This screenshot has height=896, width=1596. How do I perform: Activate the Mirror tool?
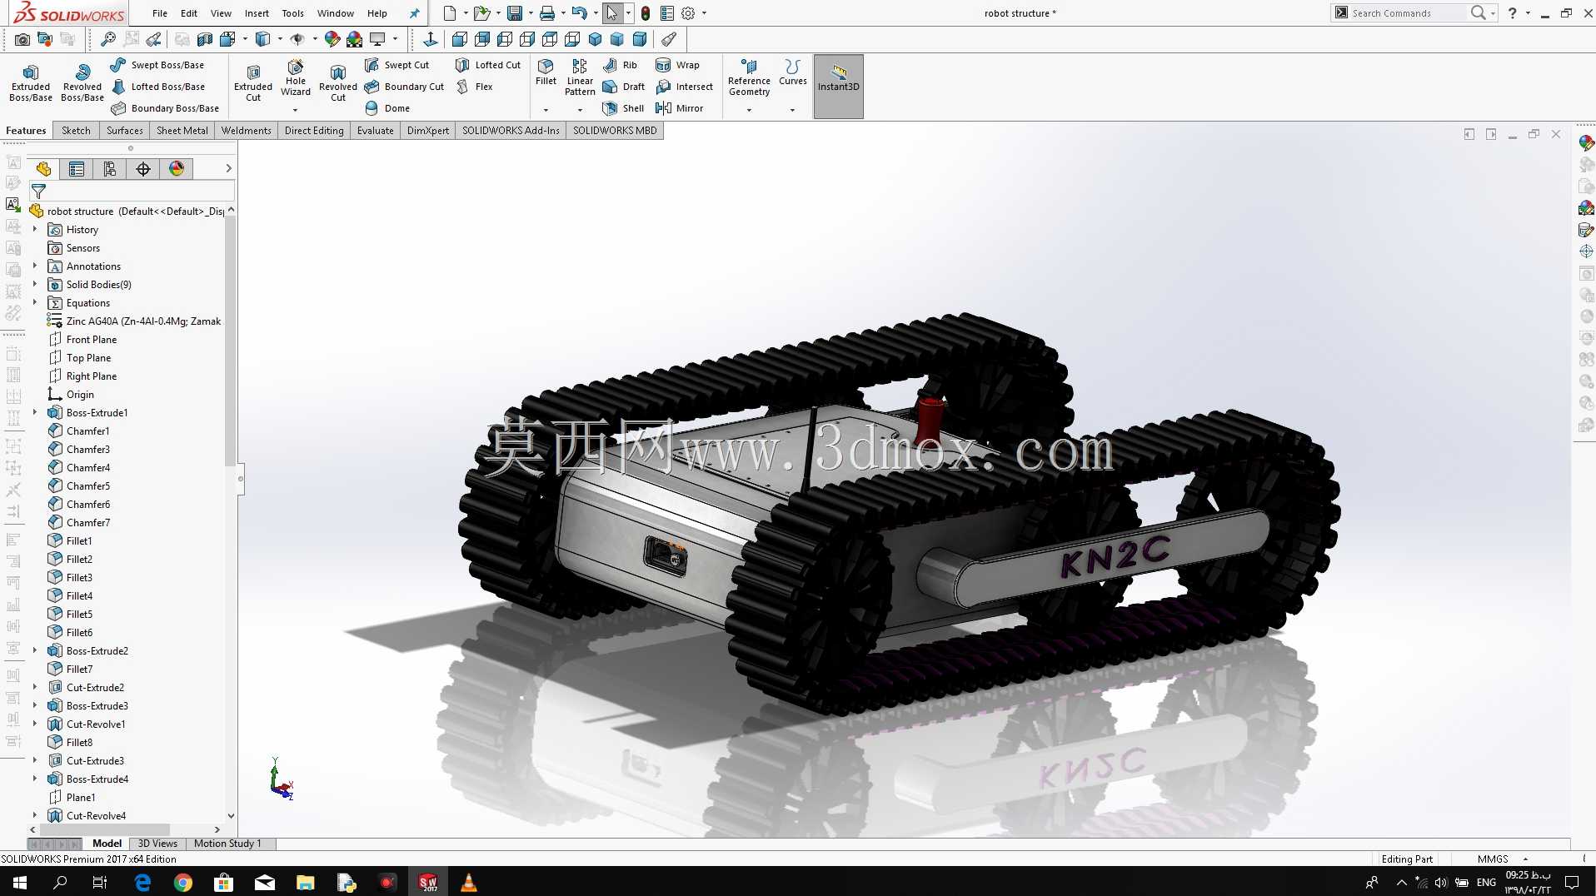point(680,108)
